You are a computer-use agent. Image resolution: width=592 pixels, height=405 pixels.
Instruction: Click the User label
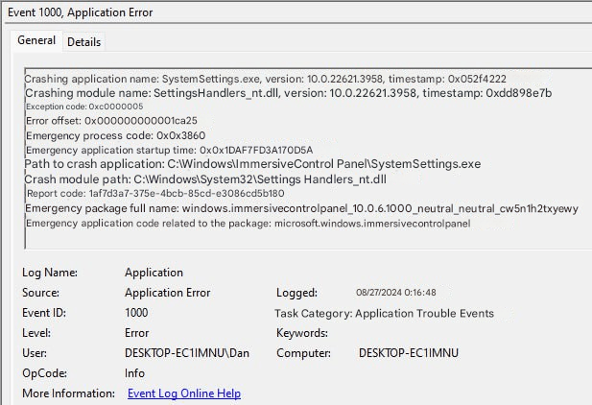tap(35, 353)
